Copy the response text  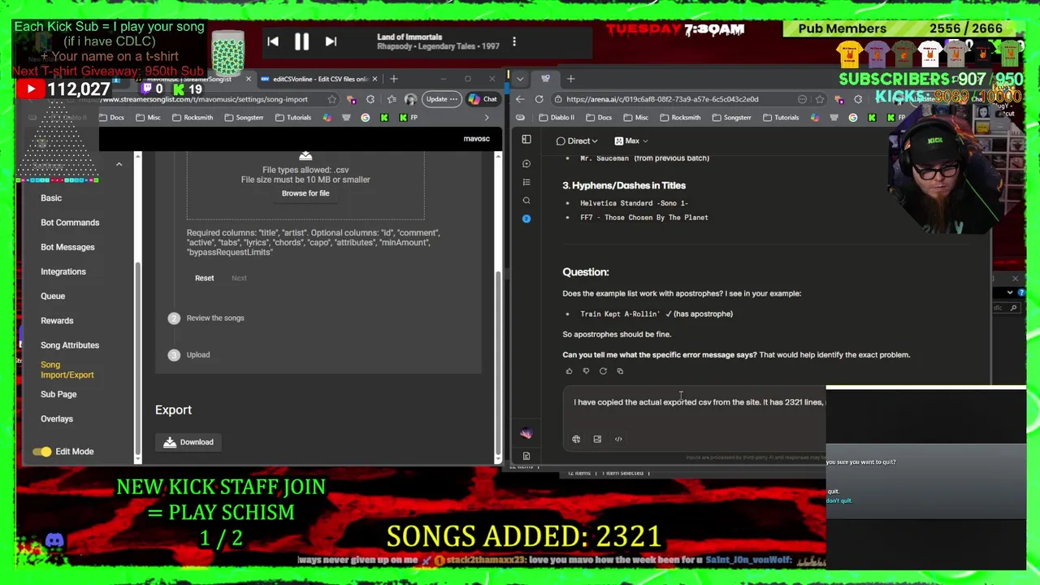pyautogui.click(x=620, y=371)
